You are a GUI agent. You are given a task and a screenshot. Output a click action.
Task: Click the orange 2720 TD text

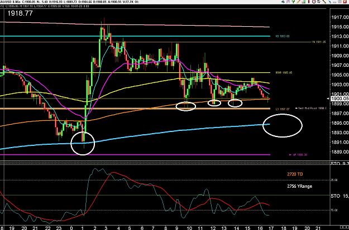[295, 174]
